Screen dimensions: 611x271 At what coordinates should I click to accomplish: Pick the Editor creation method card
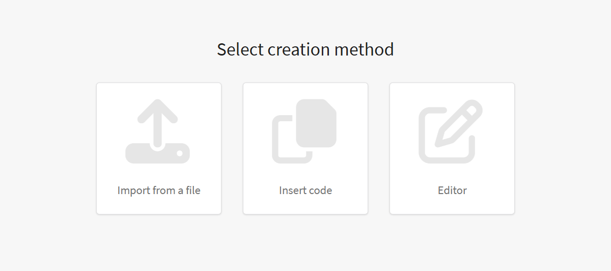[x=452, y=149]
